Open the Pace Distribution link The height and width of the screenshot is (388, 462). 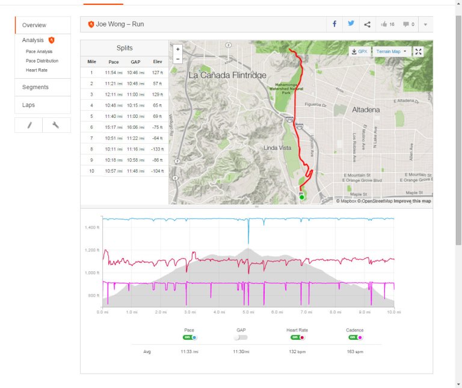42,61
